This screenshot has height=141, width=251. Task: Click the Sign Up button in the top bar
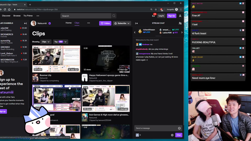click(x=171, y=16)
